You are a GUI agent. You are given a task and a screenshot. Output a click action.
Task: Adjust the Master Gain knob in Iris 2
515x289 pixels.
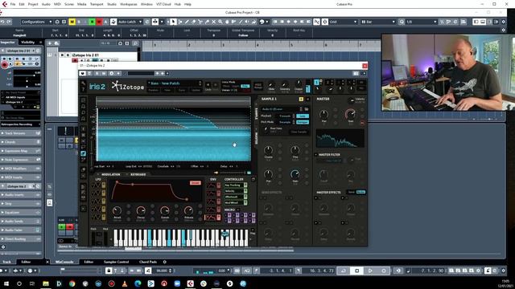coord(350,114)
